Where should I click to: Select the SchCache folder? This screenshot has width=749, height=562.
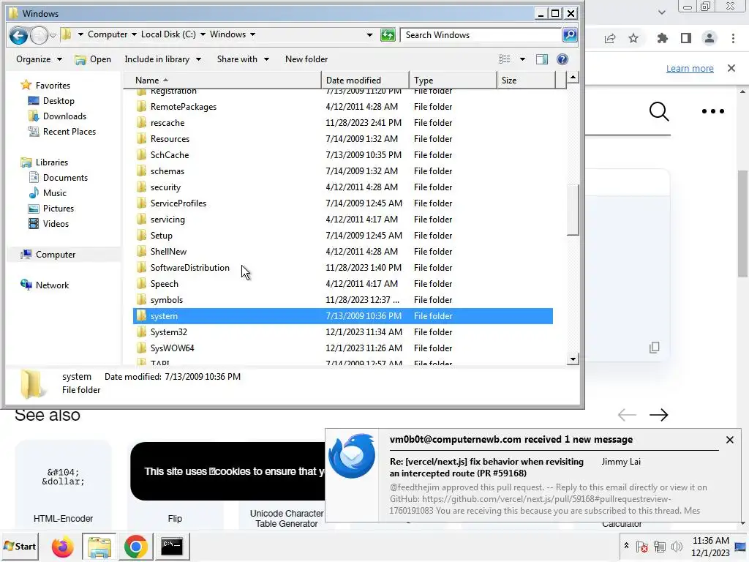pyautogui.click(x=170, y=155)
